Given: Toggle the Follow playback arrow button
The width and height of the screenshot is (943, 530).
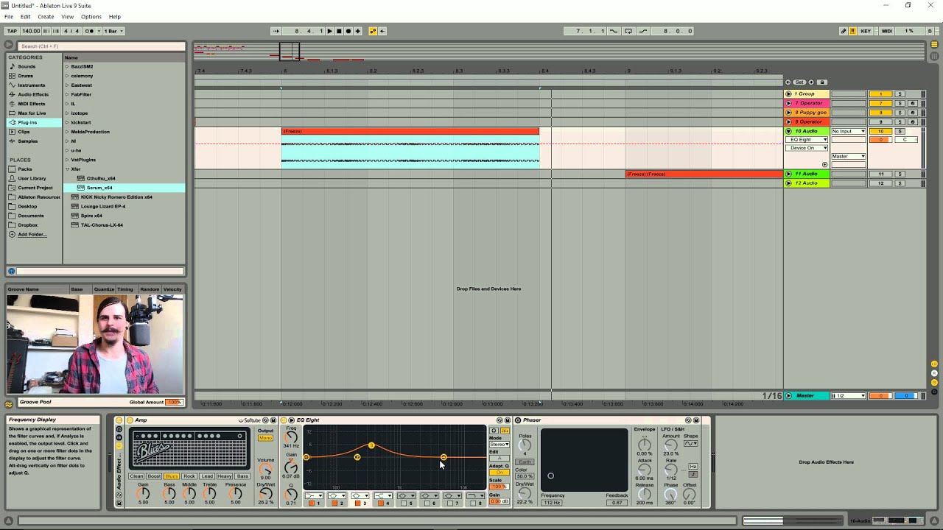Looking at the screenshot, I should tap(276, 31).
